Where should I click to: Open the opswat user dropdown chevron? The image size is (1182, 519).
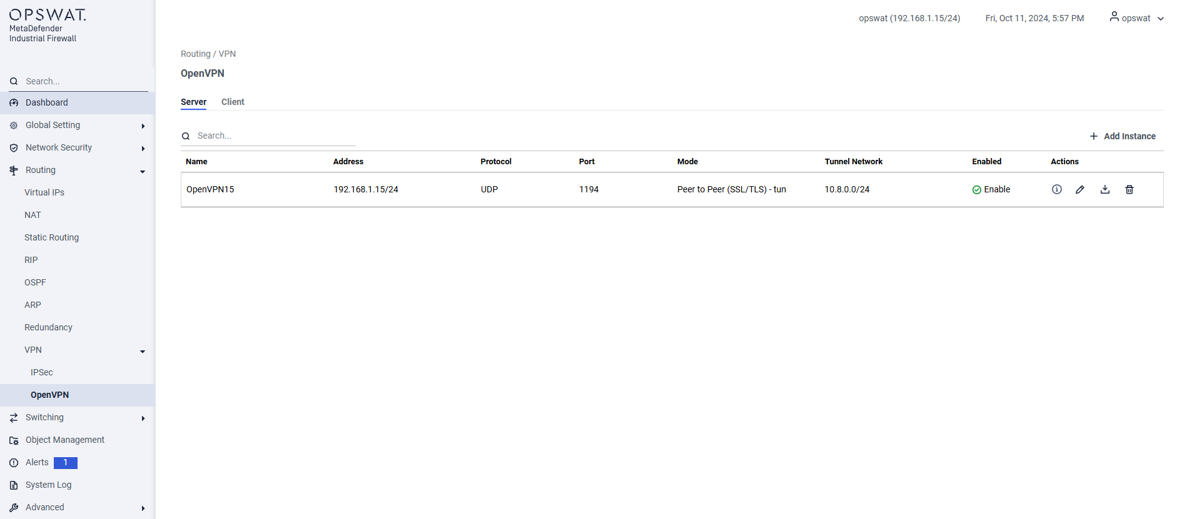[x=1161, y=19]
